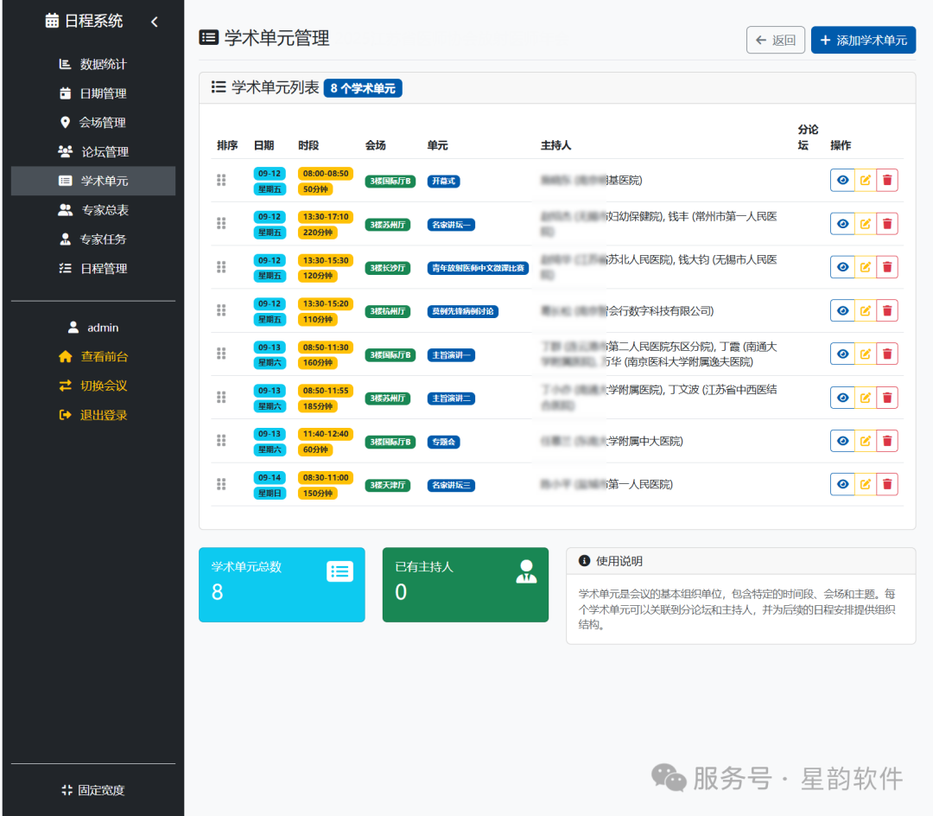Click the 返回 button
This screenshot has height=816, width=933.
[775, 40]
